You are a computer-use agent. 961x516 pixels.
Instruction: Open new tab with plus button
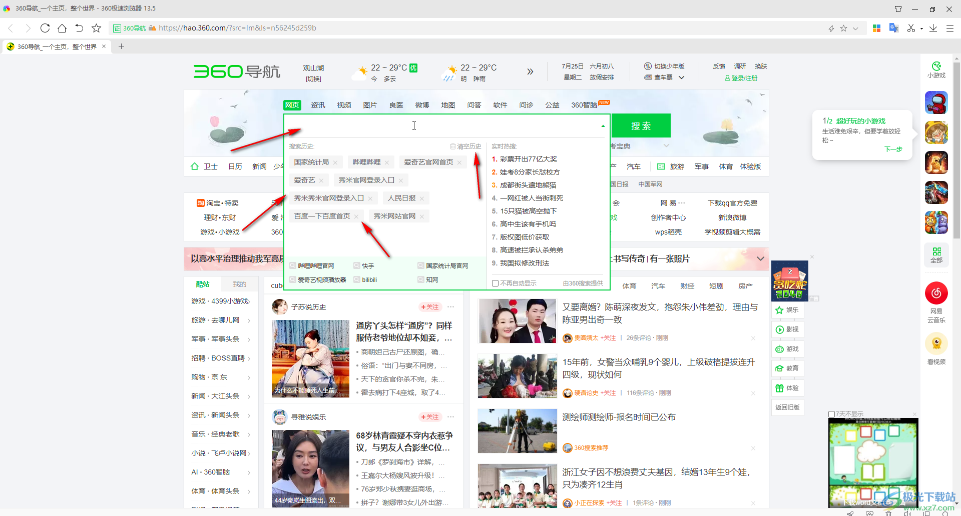[x=121, y=46]
